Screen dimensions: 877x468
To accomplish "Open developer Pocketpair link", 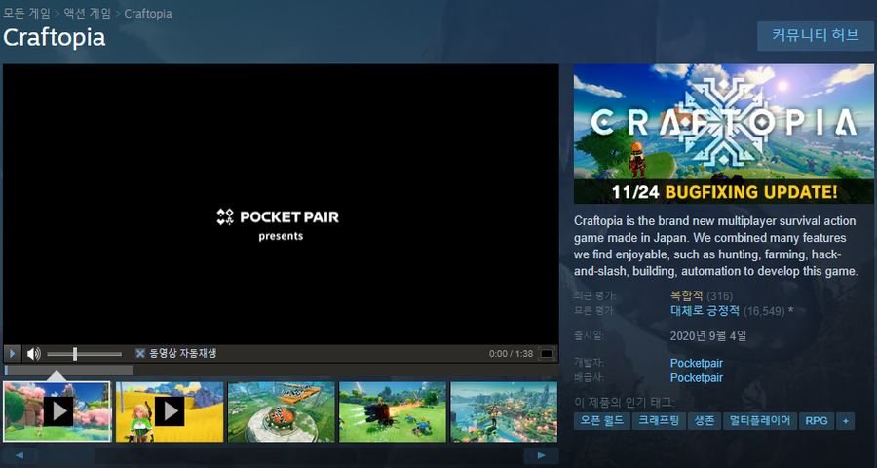I will (x=697, y=364).
